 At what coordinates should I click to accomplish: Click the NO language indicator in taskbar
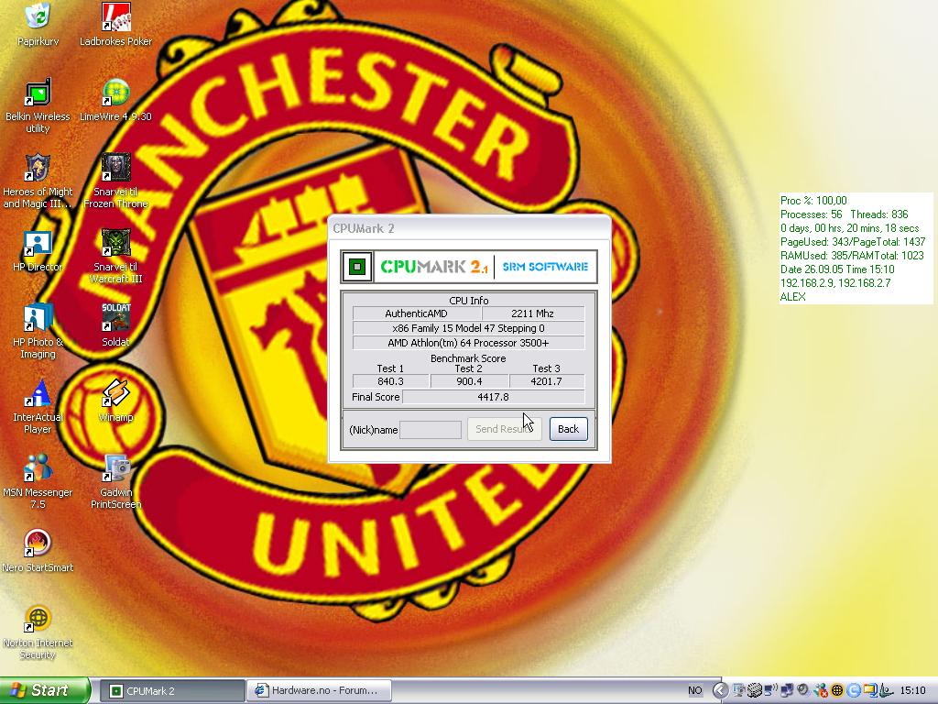pyautogui.click(x=695, y=690)
